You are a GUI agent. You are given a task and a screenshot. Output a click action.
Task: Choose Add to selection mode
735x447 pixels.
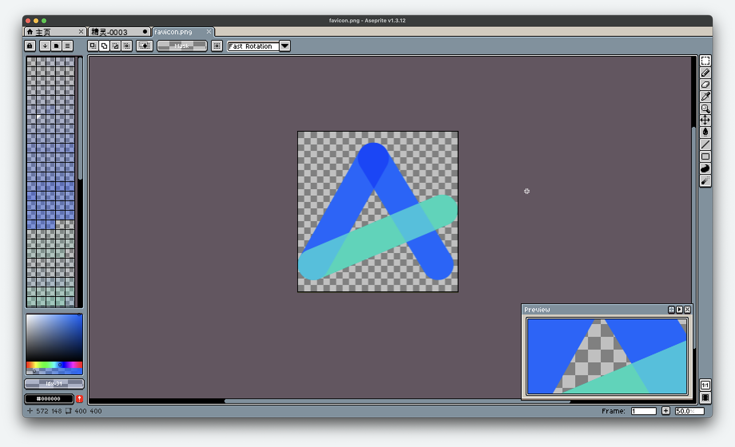pos(105,46)
